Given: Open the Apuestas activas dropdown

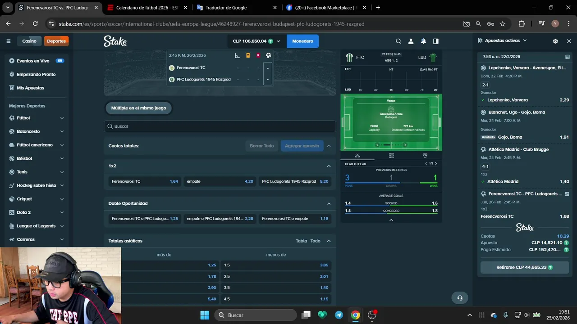Looking at the screenshot, I should click(503, 40).
